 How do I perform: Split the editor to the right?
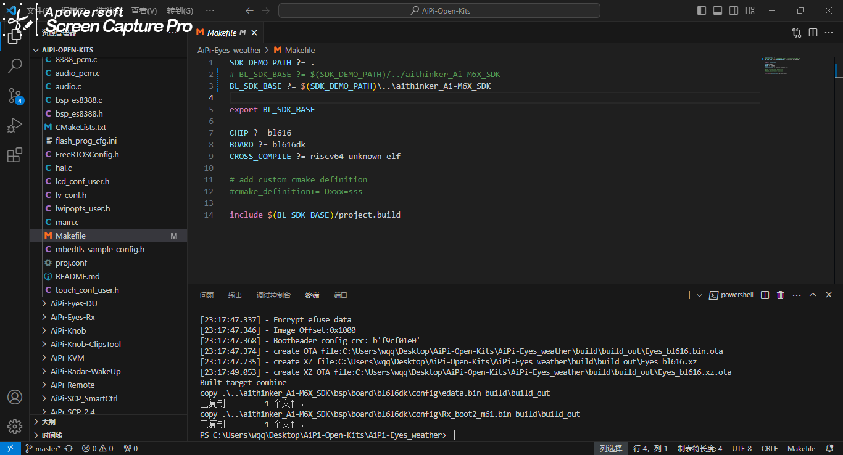[x=813, y=33]
